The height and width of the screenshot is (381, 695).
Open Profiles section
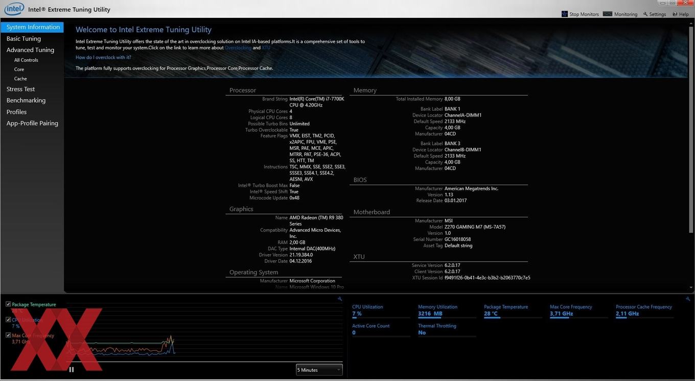(x=16, y=112)
